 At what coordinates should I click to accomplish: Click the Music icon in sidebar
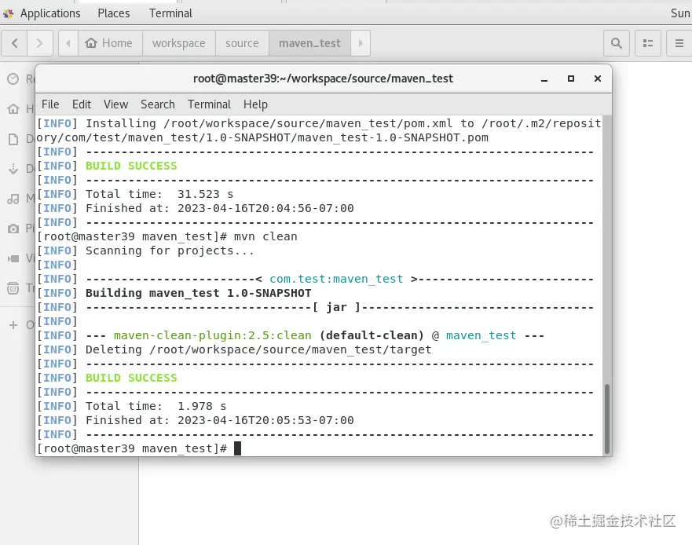click(x=13, y=199)
